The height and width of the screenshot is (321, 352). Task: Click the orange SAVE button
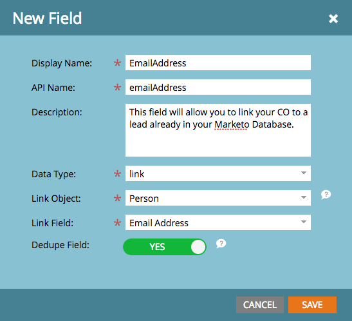[x=312, y=305]
